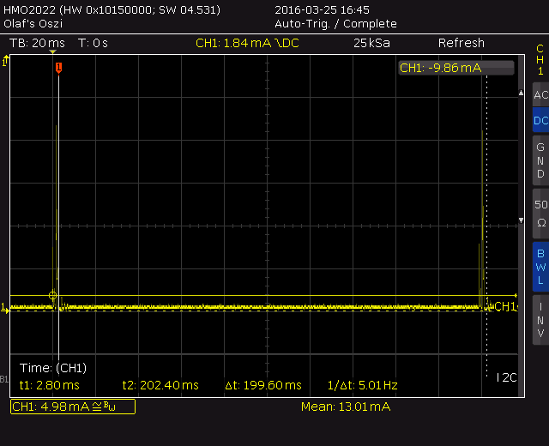Click the yellow trigger time marker triangle
The height and width of the screenshot is (446, 549).
(52, 51)
